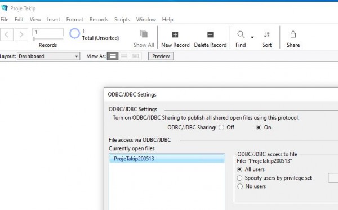Create a New Record
Viewport: 338px width, 210px height.
[x=175, y=34]
